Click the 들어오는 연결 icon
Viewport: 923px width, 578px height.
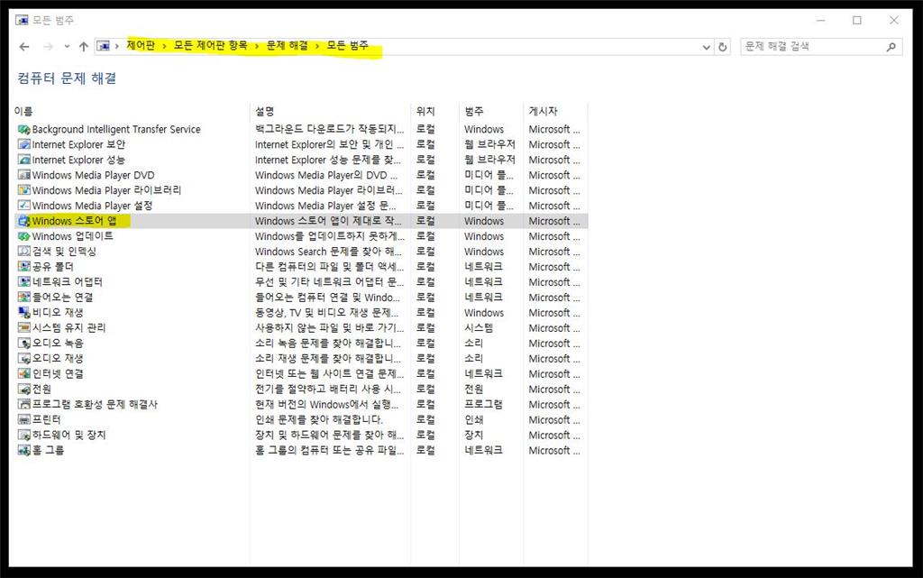[24, 298]
